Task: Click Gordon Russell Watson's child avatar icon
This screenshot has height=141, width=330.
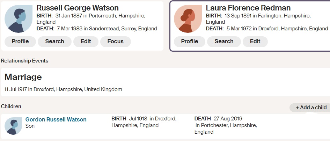Action: [13, 126]
